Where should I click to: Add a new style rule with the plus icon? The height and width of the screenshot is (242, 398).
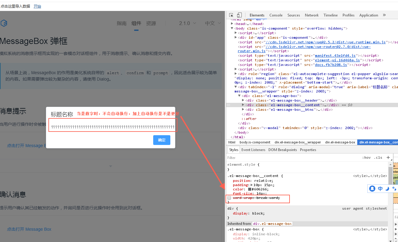(388, 157)
